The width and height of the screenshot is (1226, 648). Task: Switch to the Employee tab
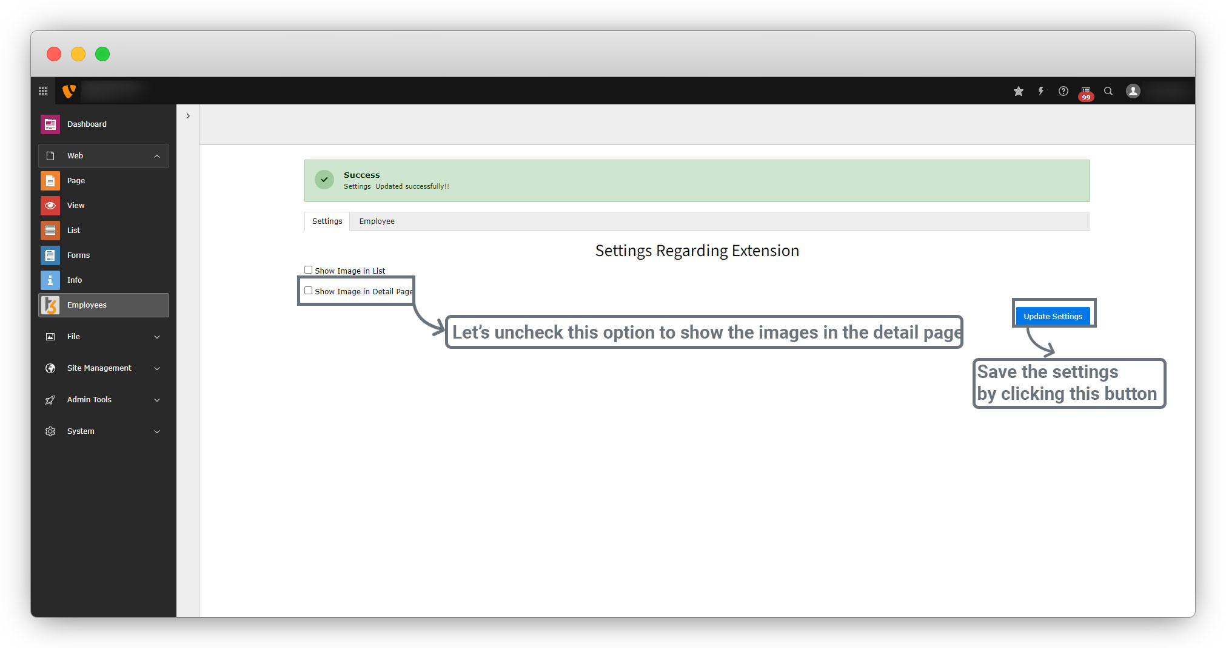click(x=377, y=221)
